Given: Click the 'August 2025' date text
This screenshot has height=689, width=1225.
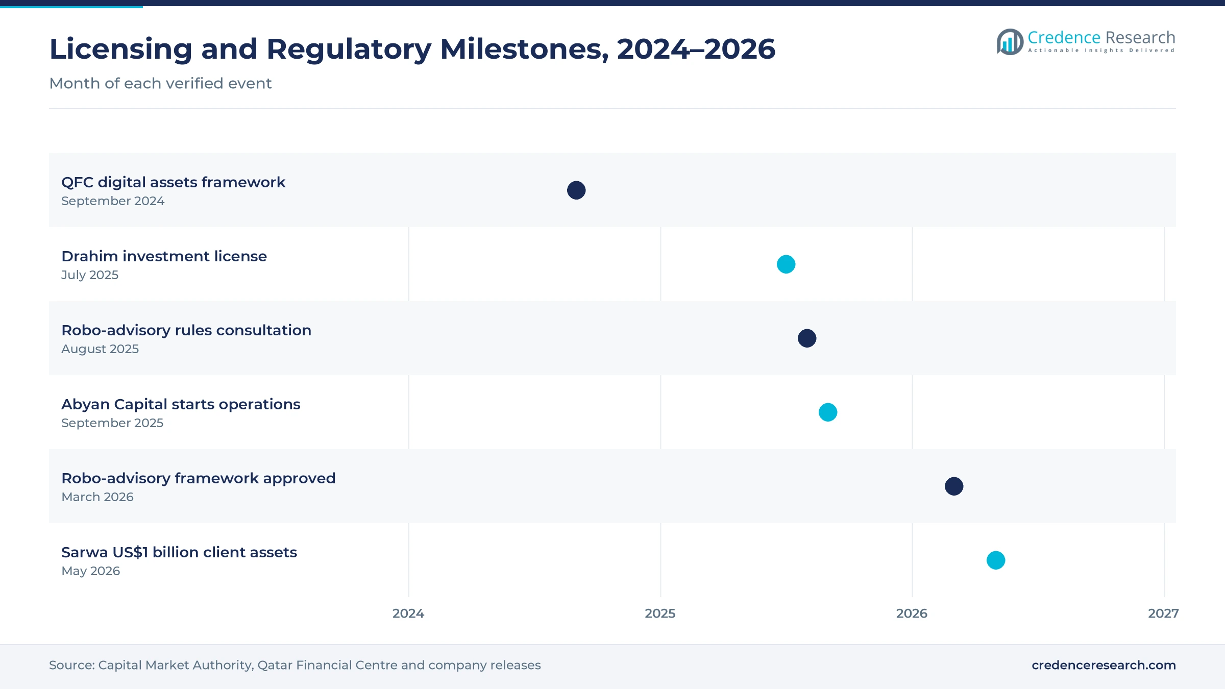Looking at the screenshot, I should [x=100, y=349].
